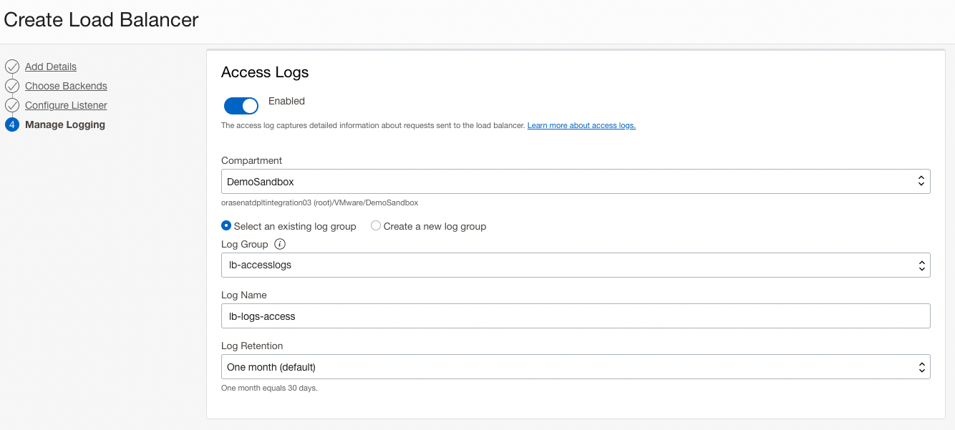Click the numbered step 4 icon
Screen dimensions: 955x430
(x=12, y=124)
